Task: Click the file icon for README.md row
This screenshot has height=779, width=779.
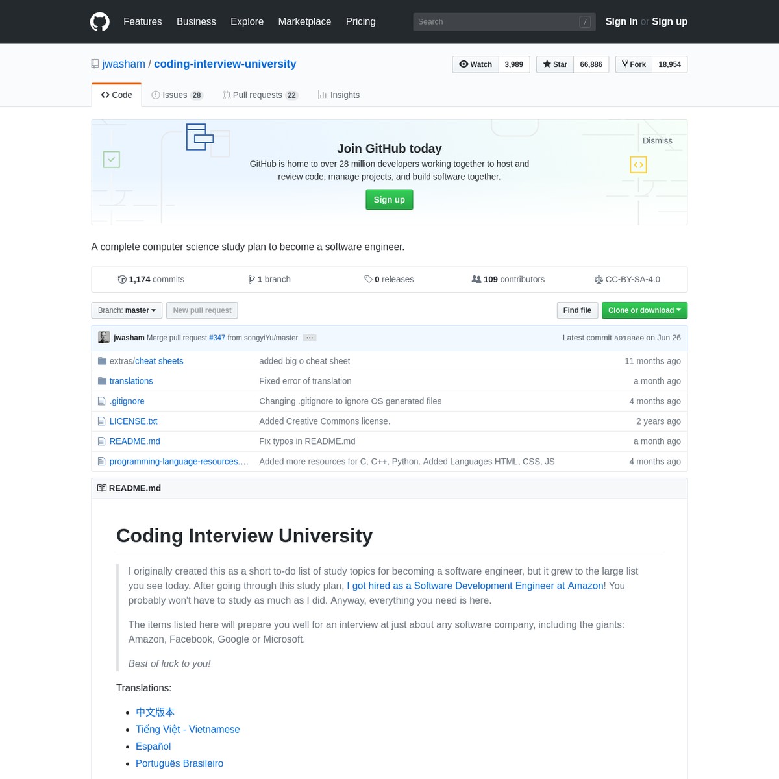Action: [x=101, y=441]
